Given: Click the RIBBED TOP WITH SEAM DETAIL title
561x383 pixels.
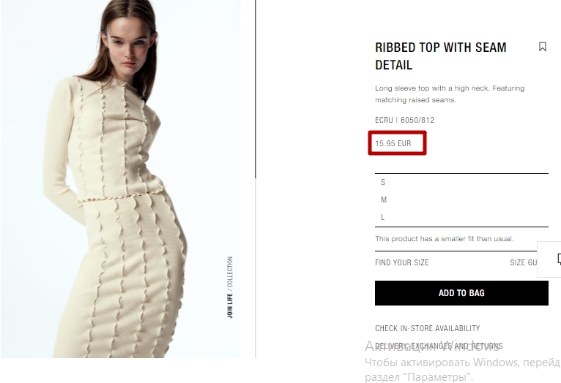Looking at the screenshot, I should [441, 56].
